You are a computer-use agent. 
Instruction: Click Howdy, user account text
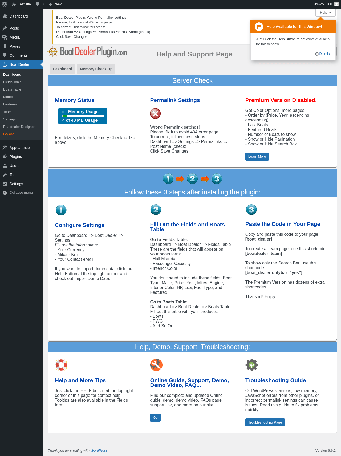pyautogui.click(x=323, y=4)
